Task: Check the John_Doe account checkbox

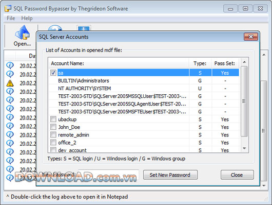Action: 53,127
